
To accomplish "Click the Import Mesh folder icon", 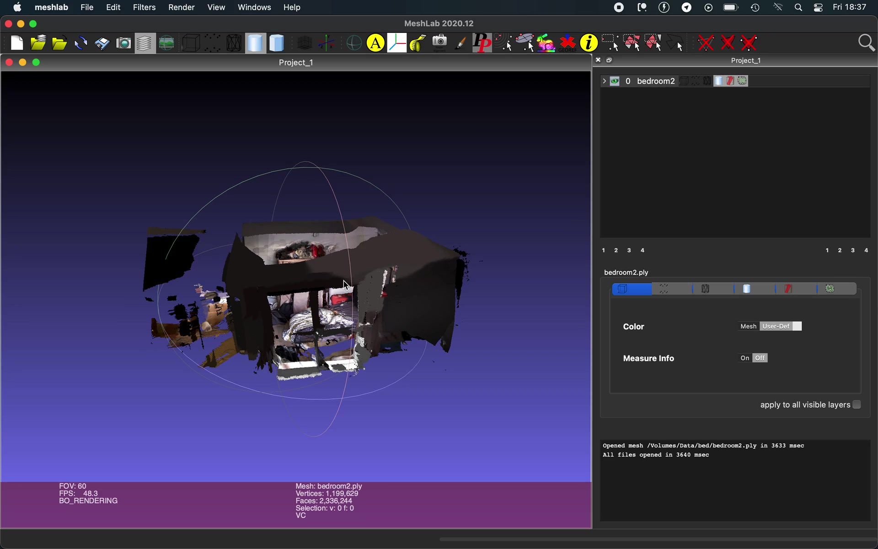I will pos(59,43).
